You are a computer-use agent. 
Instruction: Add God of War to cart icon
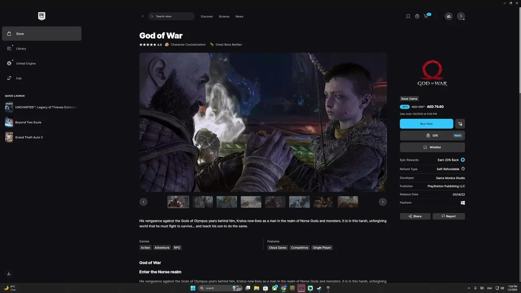(x=460, y=124)
